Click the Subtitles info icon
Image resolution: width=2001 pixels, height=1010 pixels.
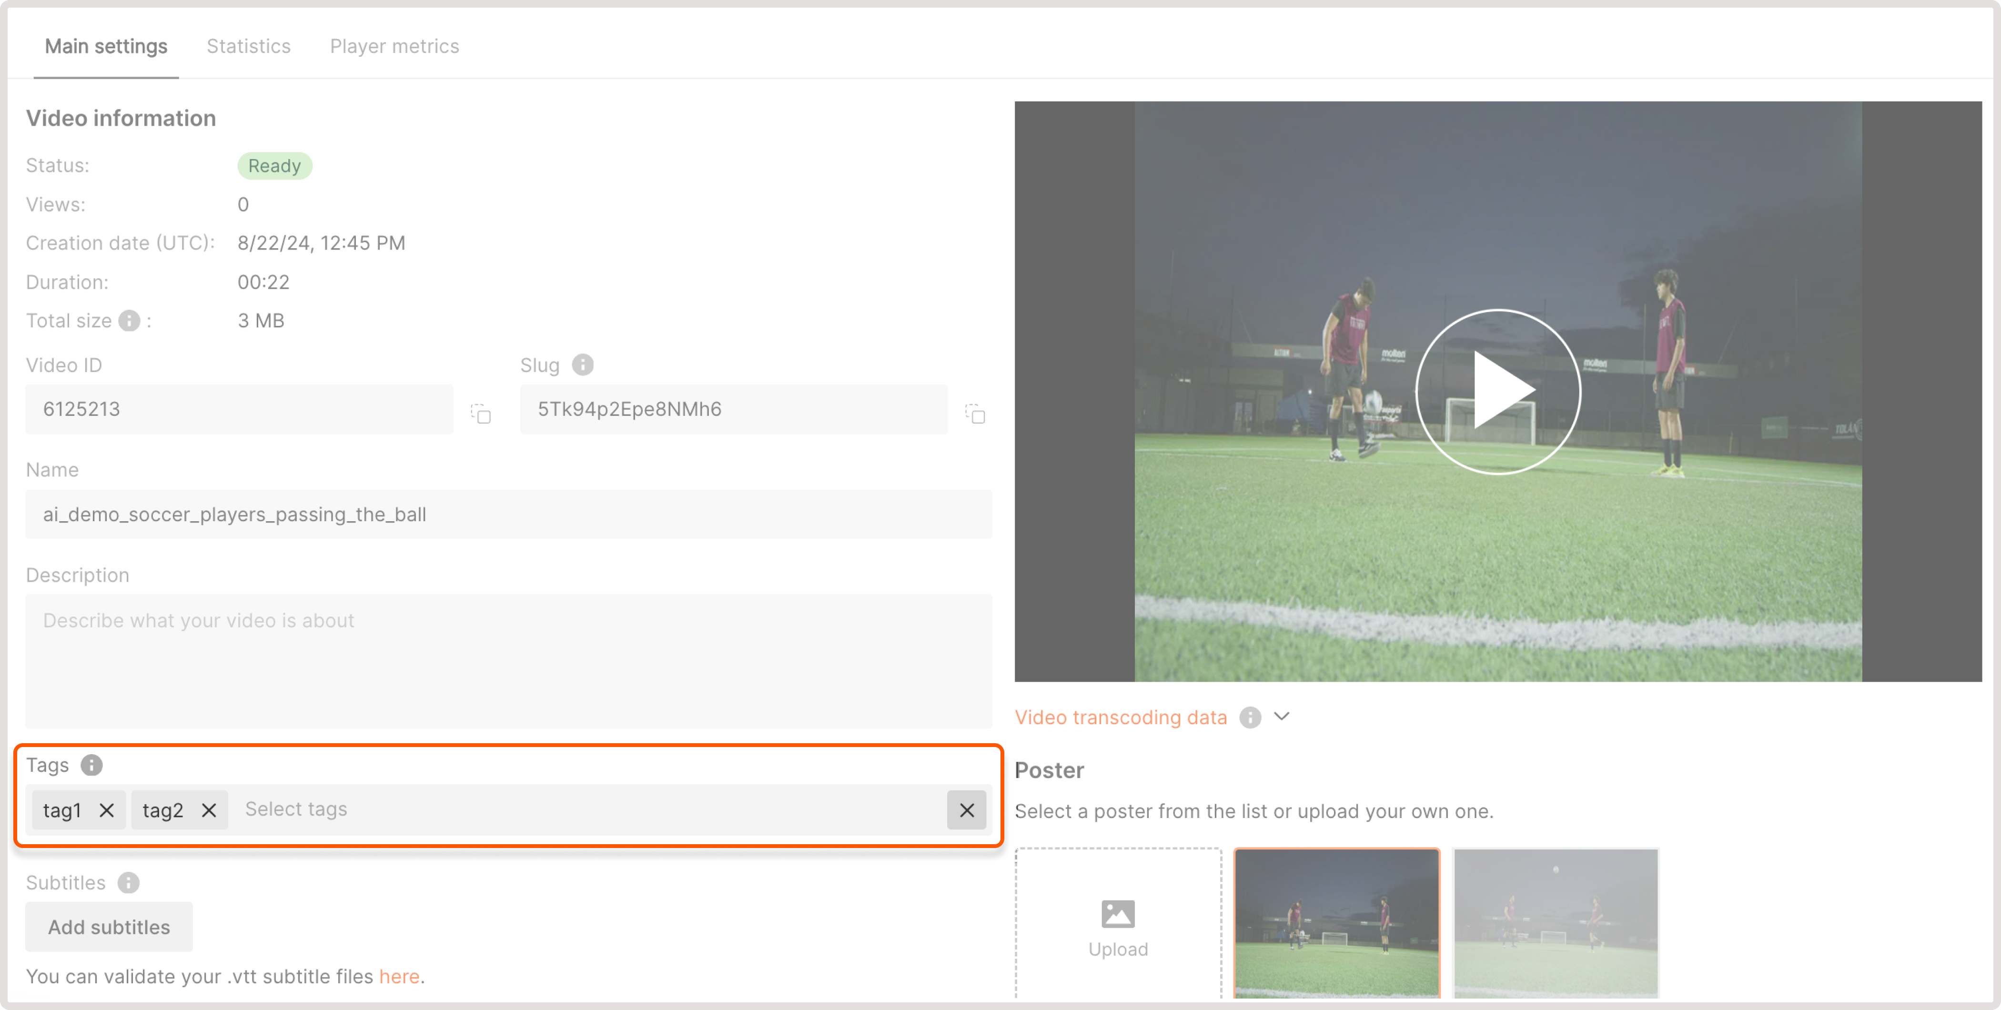[128, 883]
